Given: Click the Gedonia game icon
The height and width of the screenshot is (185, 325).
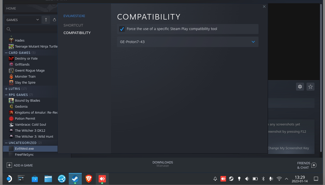Looking at the screenshot, I should pyautogui.click(x=11, y=107).
